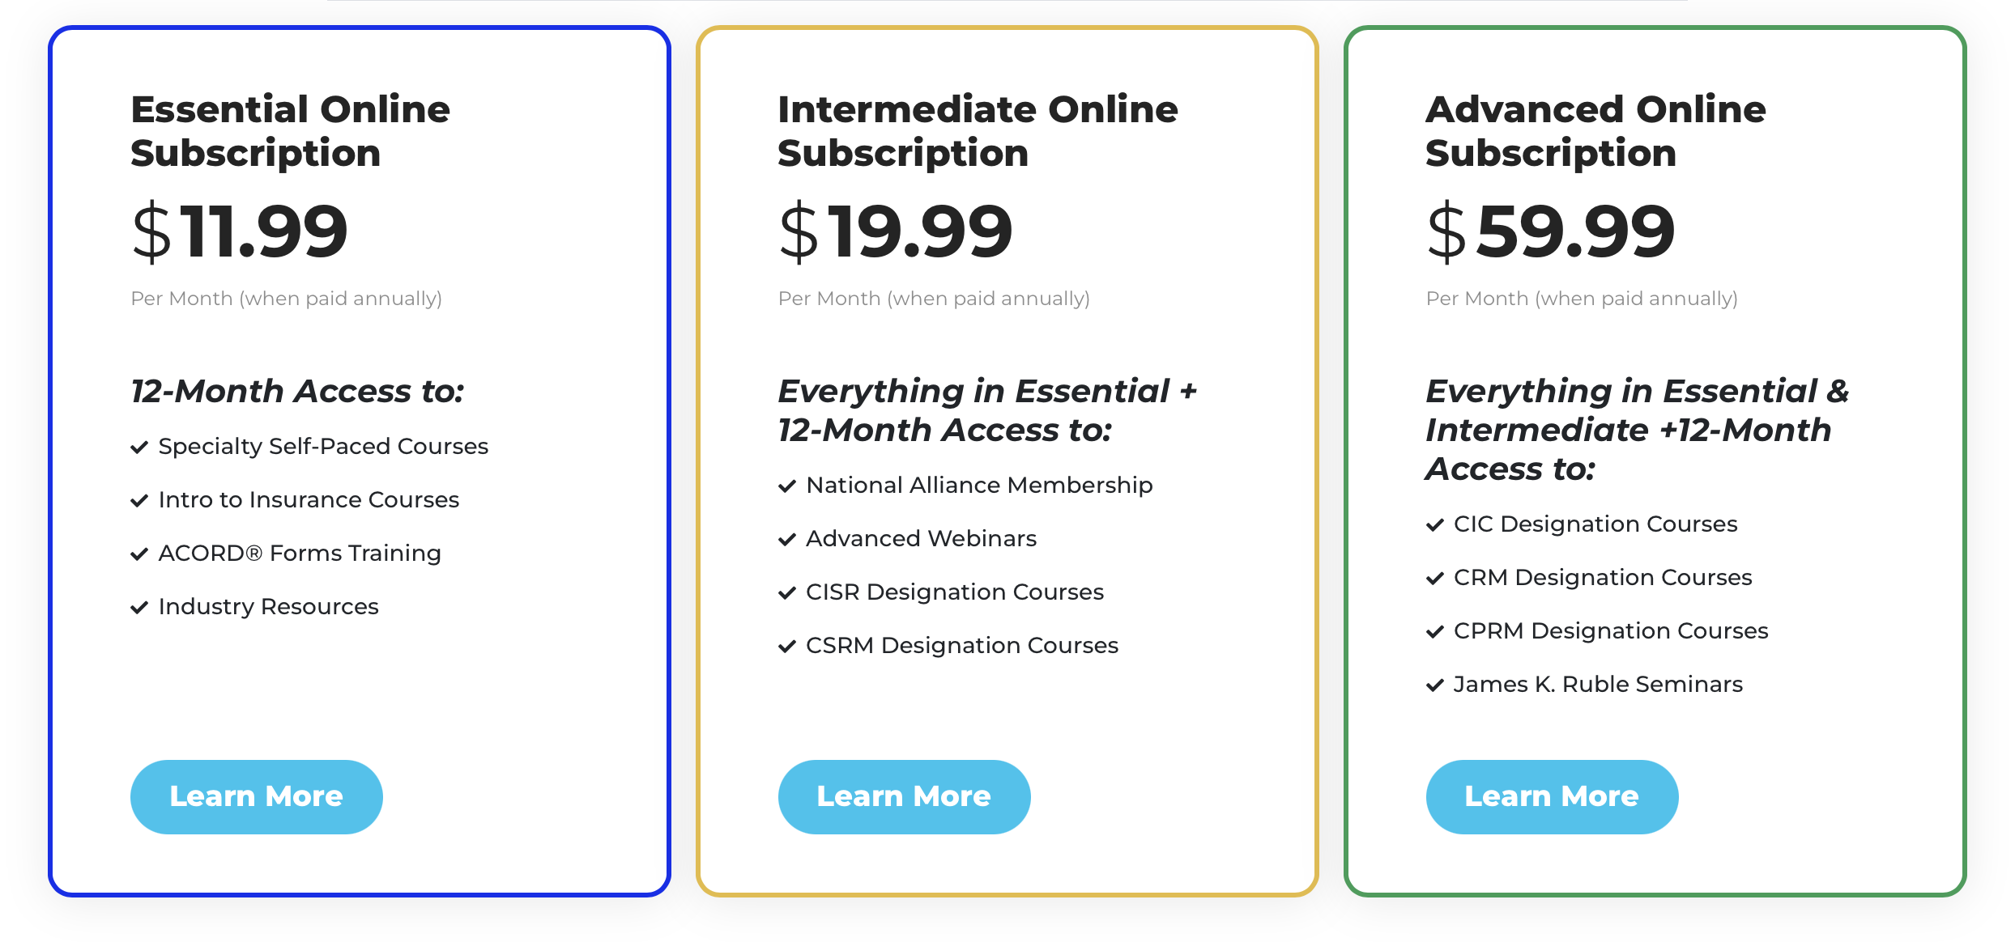2015x942 pixels.
Task: Click checkmark icon beside Specialty Self-Paced Courses
Action: [x=139, y=447]
